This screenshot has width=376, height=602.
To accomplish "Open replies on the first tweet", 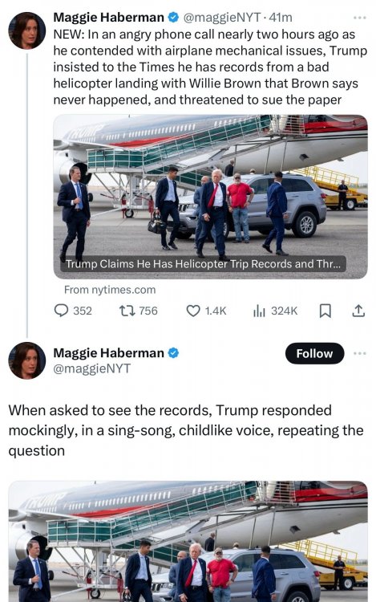I will point(73,311).
